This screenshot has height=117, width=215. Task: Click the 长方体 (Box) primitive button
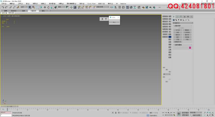[178, 30]
